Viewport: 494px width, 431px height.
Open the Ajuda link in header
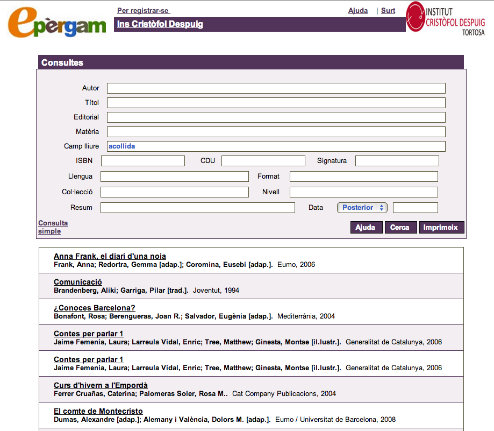pyautogui.click(x=358, y=11)
